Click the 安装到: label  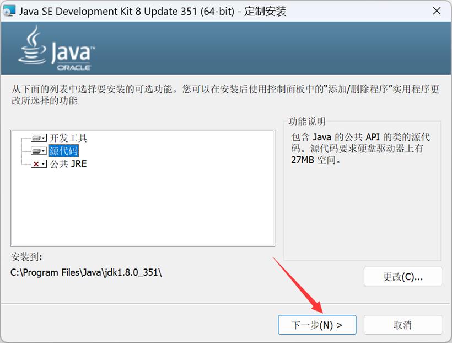pos(26,257)
